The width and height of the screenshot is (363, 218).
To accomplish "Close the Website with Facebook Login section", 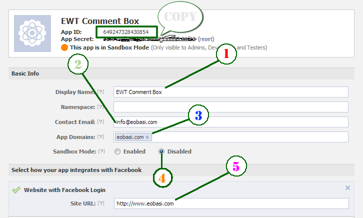I will [347, 187].
